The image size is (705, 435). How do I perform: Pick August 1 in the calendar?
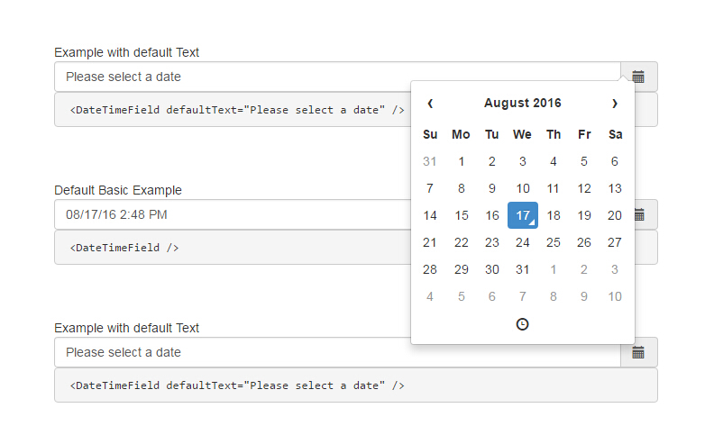click(x=462, y=162)
